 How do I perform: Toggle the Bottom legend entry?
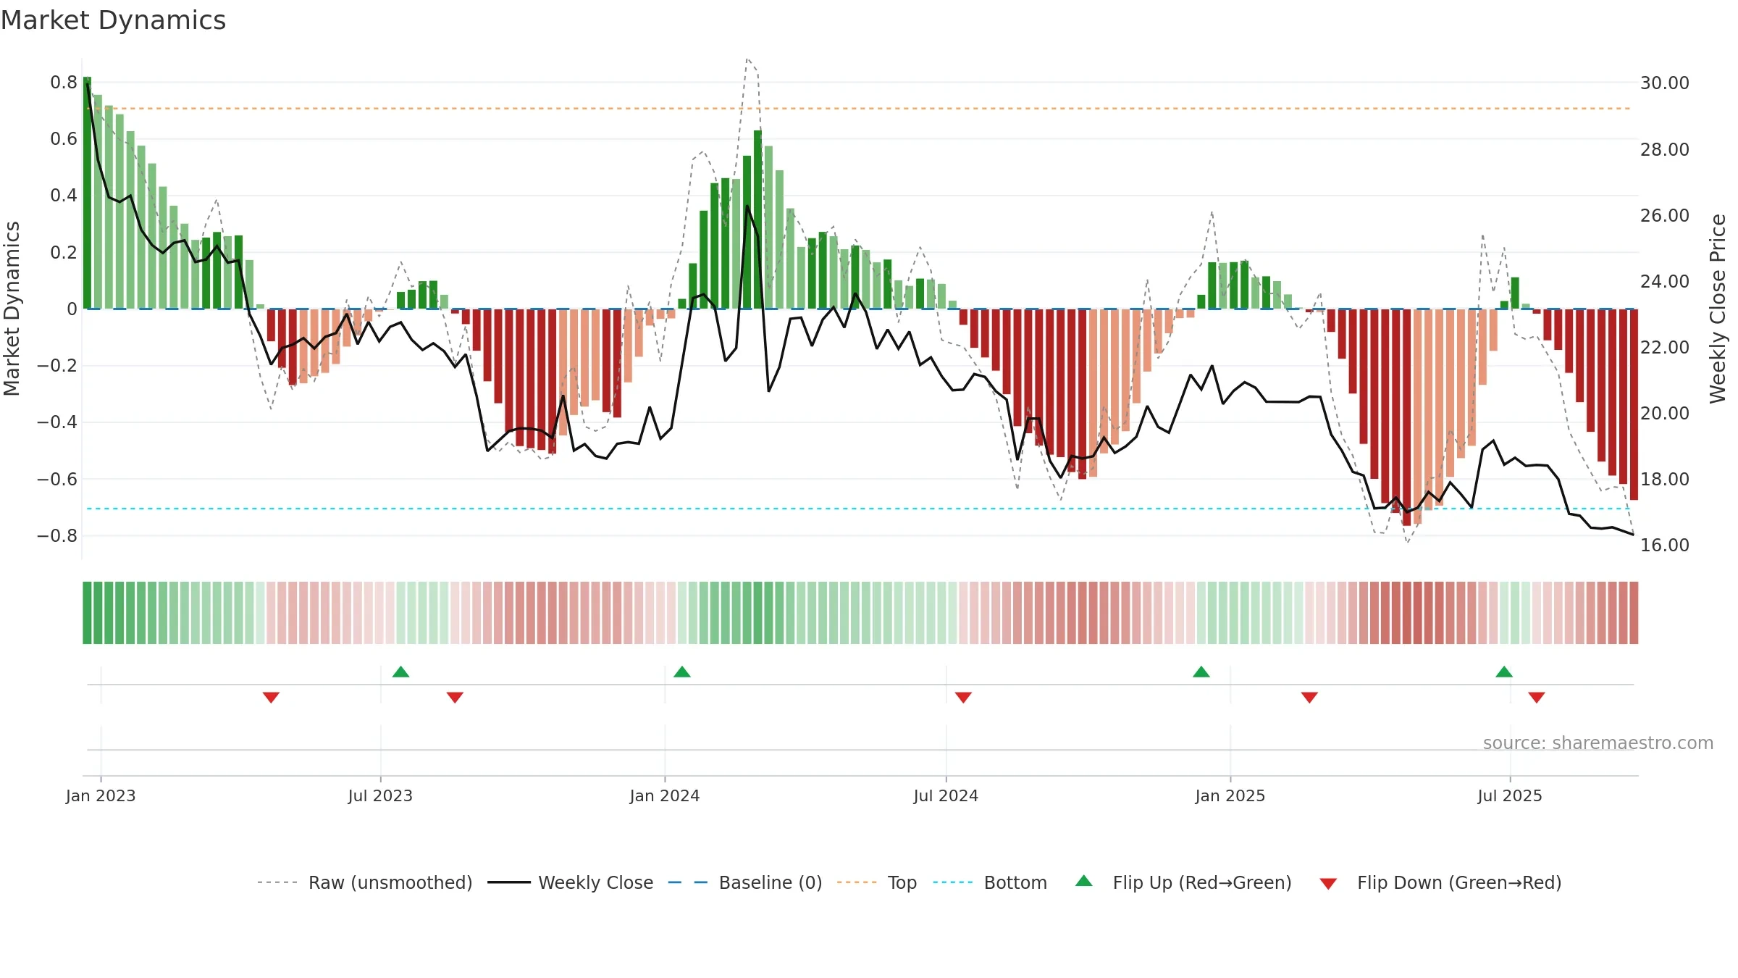click(x=990, y=882)
